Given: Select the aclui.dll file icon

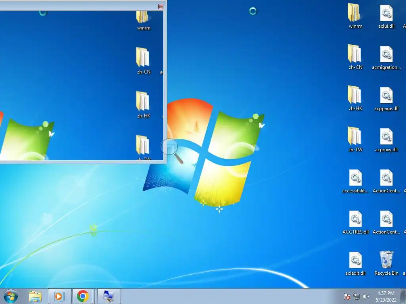Looking at the screenshot, I should 386,16.
